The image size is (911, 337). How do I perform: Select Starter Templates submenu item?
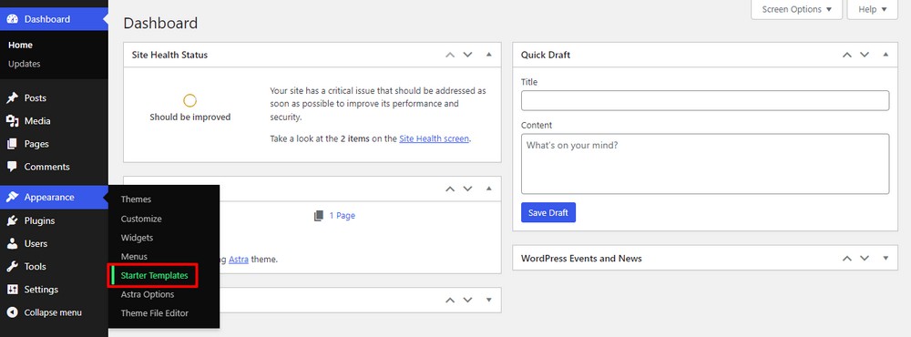(155, 275)
